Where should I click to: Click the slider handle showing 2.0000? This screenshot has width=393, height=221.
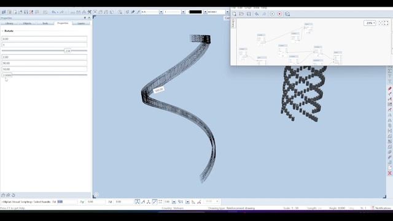tap(7, 75)
